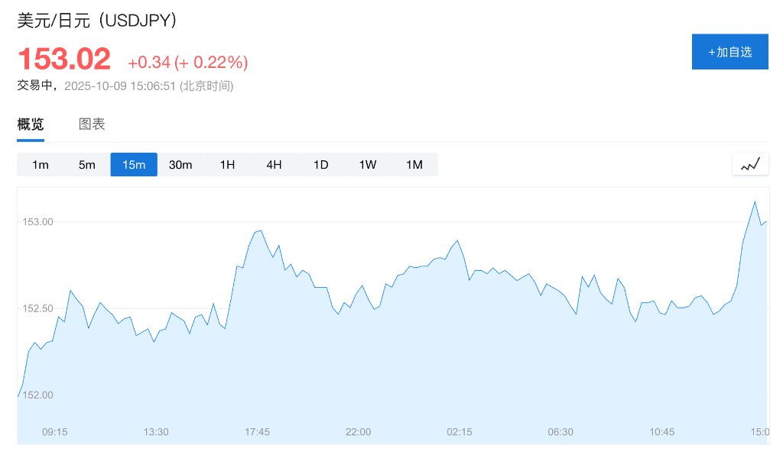Click the 153.00 price axis label

(x=37, y=222)
